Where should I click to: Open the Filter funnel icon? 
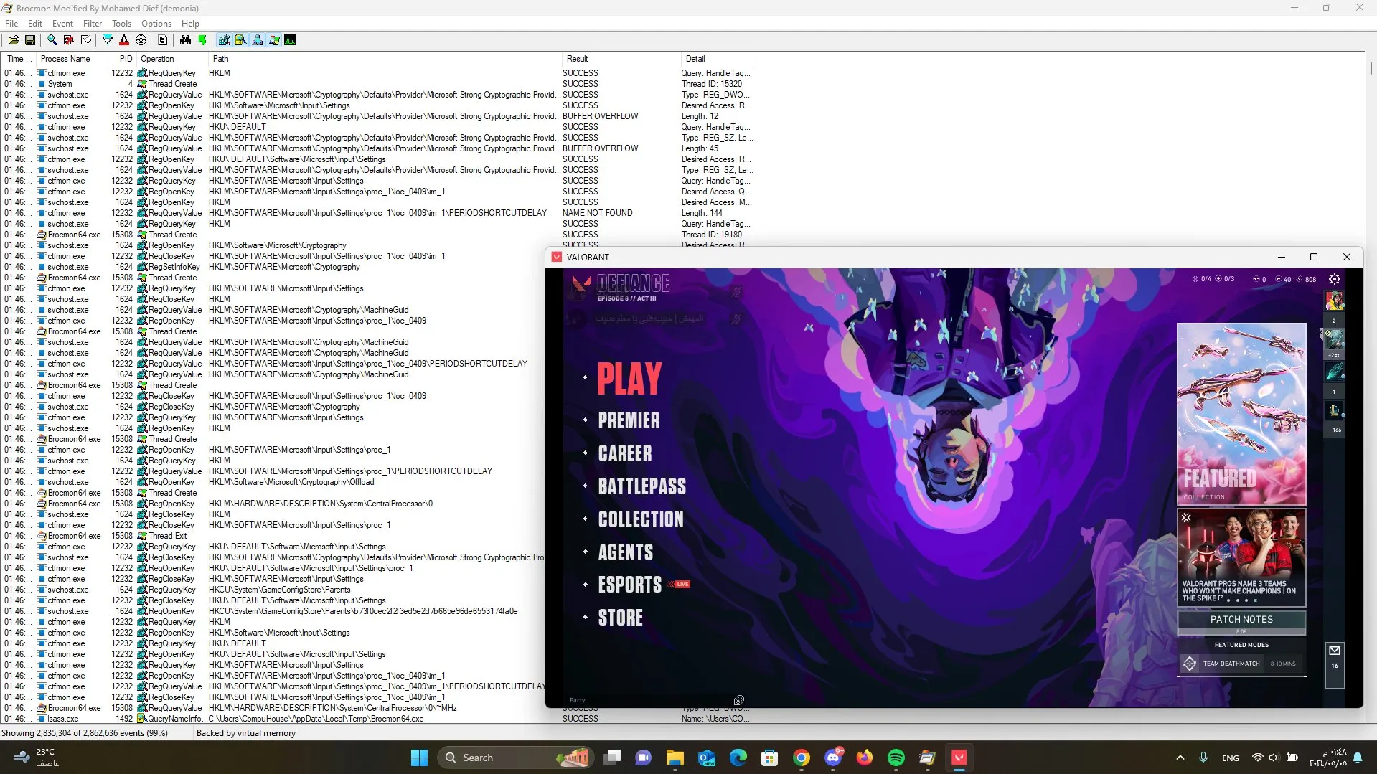[x=108, y=40]
